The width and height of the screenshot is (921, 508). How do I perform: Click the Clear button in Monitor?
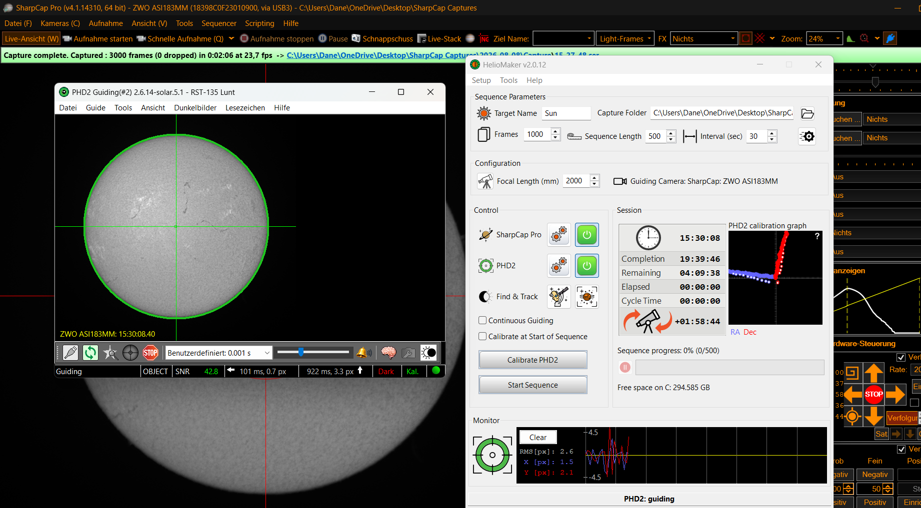[x=538, y=437]
